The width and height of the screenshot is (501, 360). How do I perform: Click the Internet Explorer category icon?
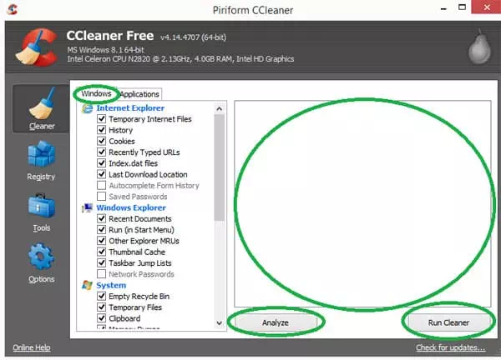[87, 108]
